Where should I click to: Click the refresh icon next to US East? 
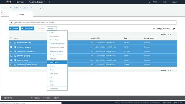click(x=174, y=29)
